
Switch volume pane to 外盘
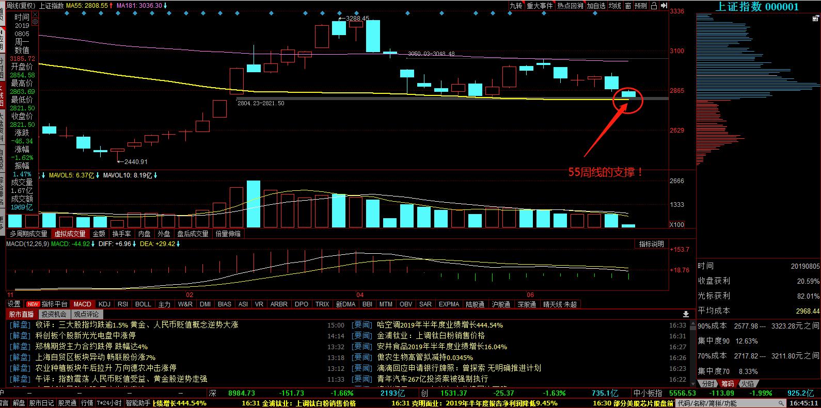coord(164,234)
